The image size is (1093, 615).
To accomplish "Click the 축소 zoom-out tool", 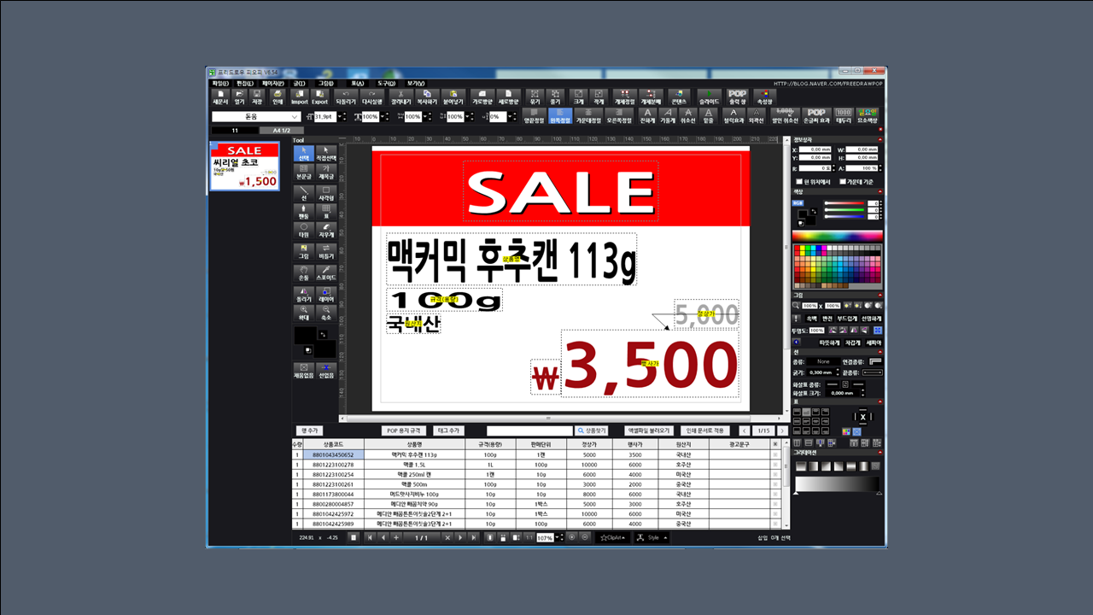I will (326, 313).
